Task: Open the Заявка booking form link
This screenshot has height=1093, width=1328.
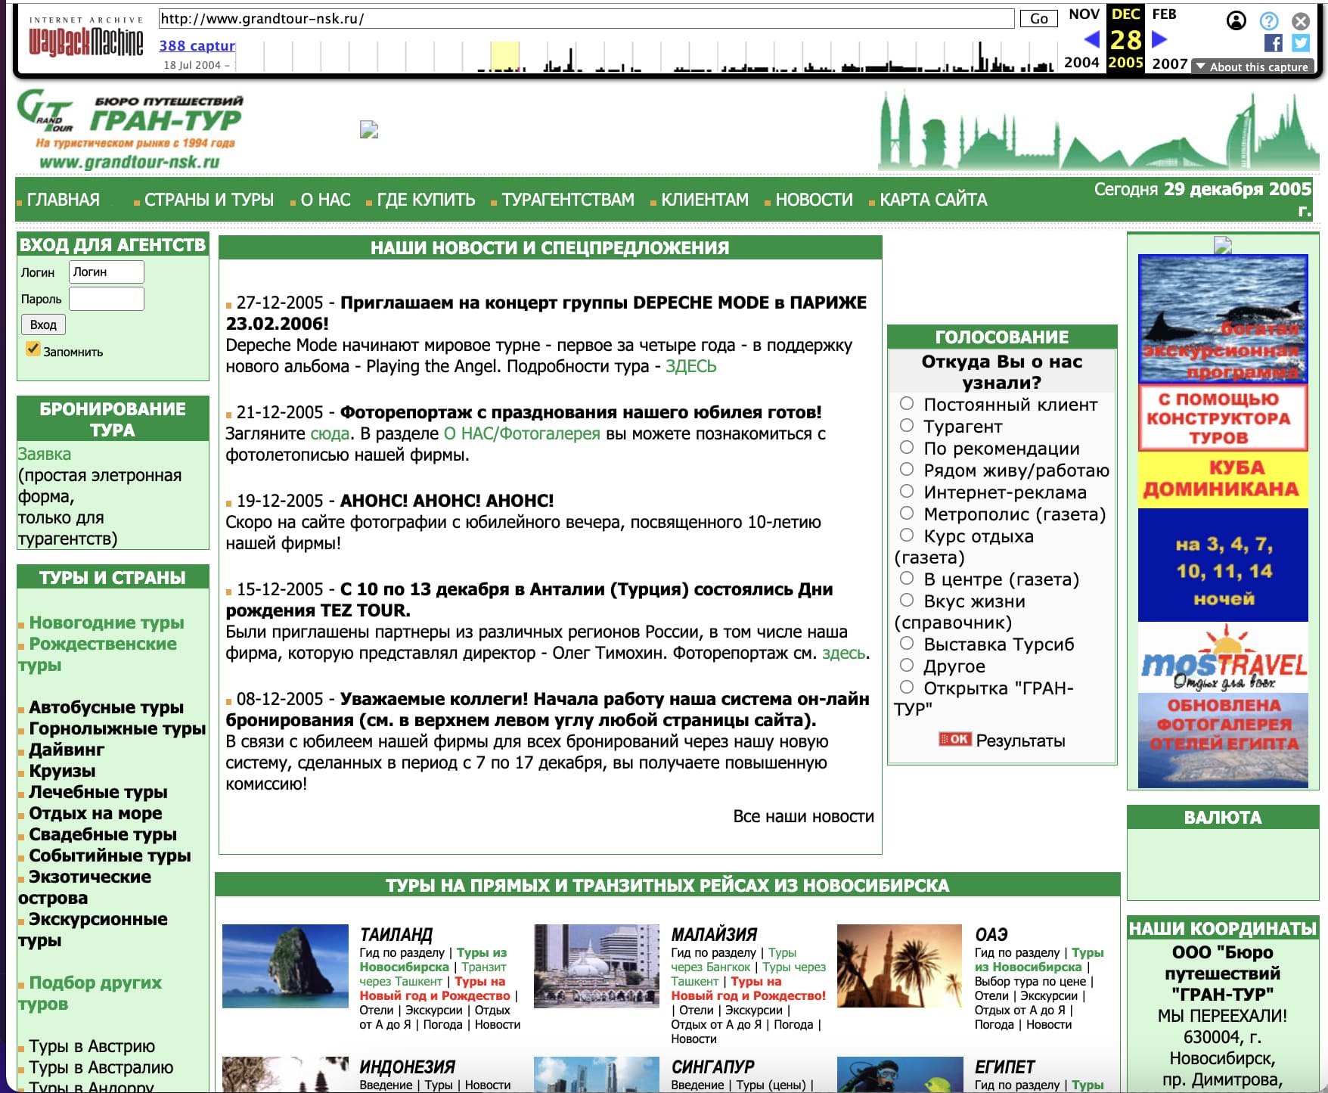Action: point(45,454)
